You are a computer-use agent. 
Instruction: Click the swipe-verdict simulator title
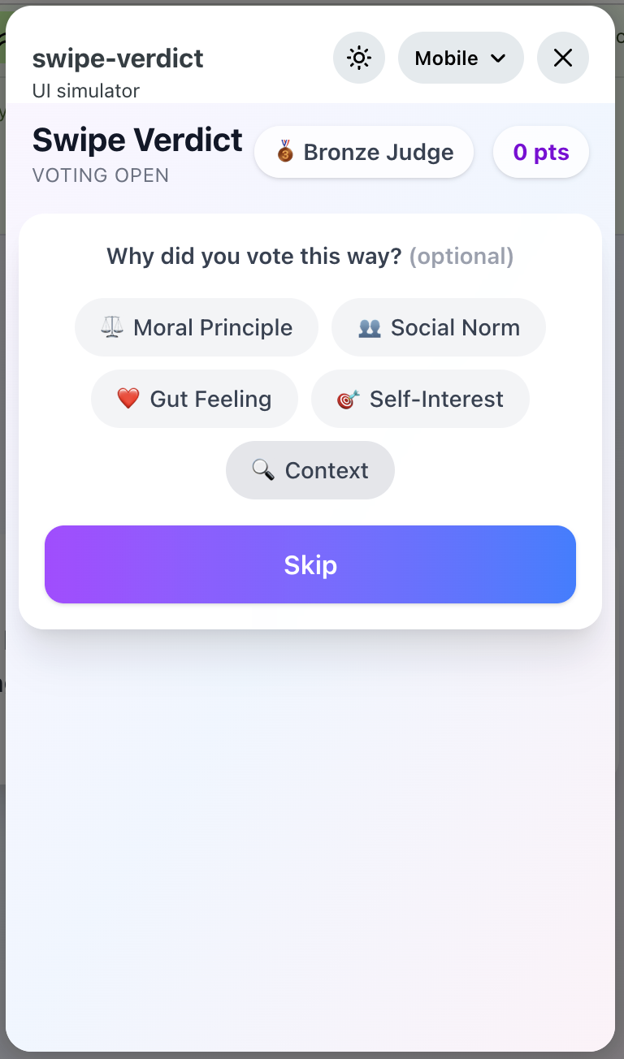coord(118,58)
